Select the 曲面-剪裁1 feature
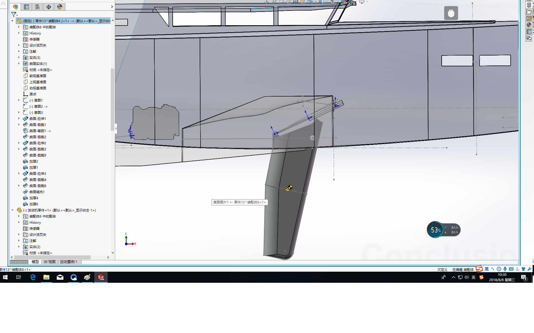The width and height of the screenshot is (534, 333). coord(35,125)
